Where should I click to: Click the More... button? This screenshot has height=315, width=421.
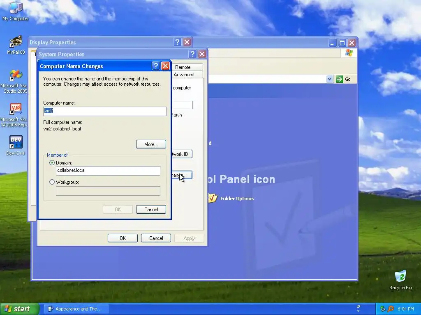tap(151, 144)
